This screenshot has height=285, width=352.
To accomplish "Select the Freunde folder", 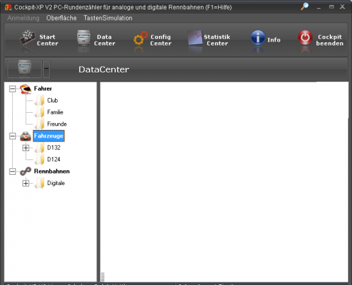I will tap(57, 124).
